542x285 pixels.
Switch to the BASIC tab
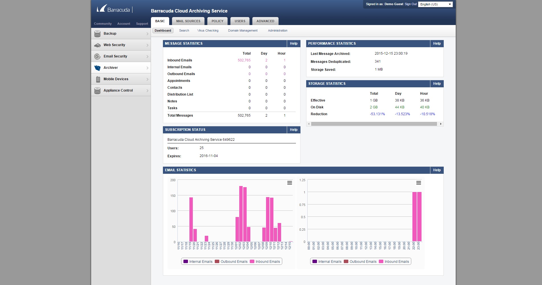[x=160, y=21]
